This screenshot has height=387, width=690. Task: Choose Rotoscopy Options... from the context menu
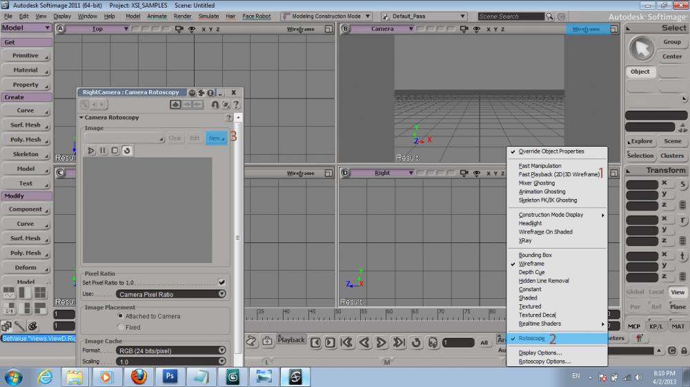pyautogui.click(x=544, y=362)
